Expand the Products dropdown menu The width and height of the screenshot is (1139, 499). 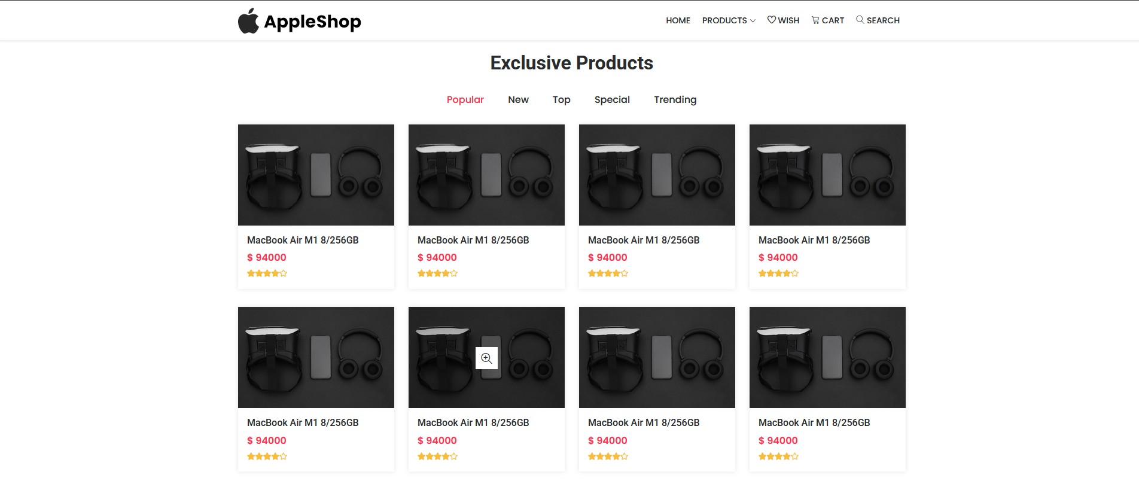(x=729, y=20)
